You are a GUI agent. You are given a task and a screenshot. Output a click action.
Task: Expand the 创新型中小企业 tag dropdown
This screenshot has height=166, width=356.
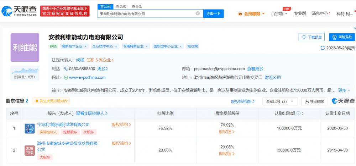tap(168, 46)
